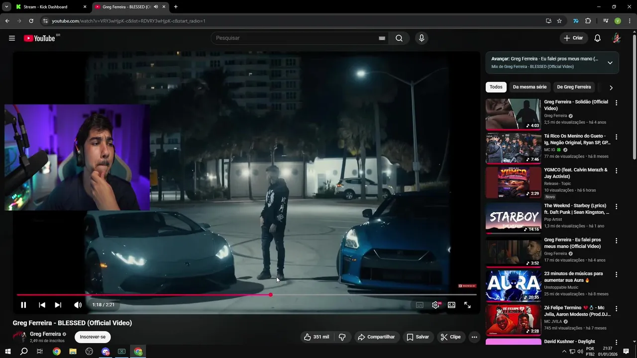The width and height of the screenshot is (637, 358).
Task: Open options for Tá Rico Os Menino video
Action: point(616,137)
